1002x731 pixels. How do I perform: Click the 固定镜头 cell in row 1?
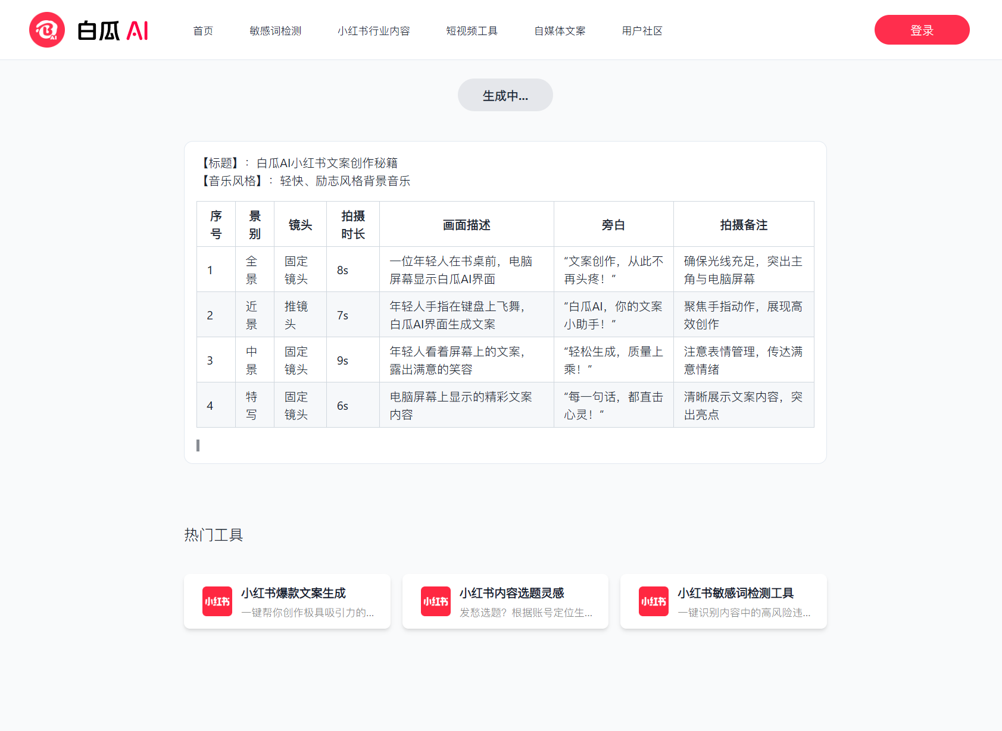point(301,270)
